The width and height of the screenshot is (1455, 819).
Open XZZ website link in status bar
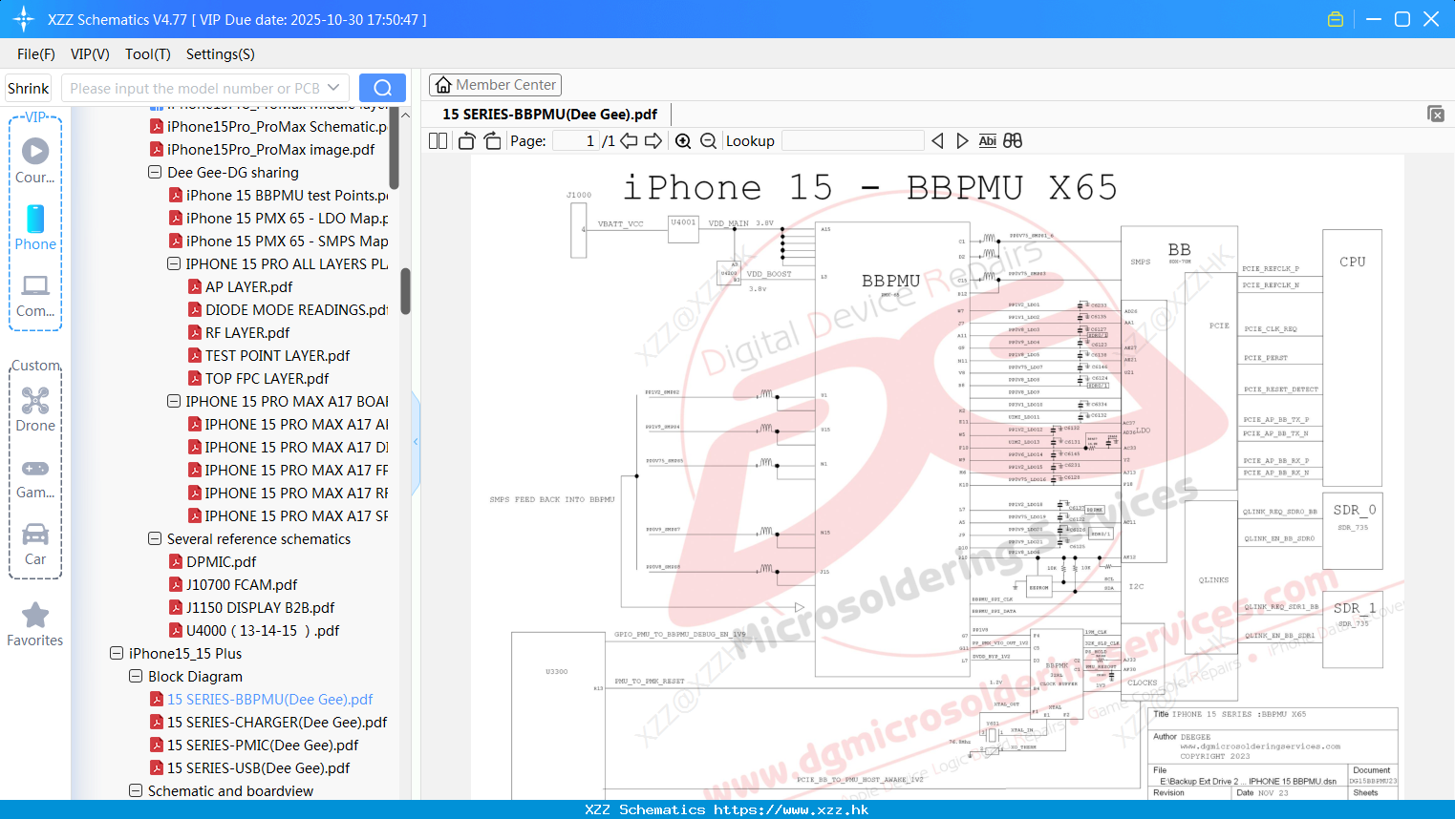tap(791, 809)
